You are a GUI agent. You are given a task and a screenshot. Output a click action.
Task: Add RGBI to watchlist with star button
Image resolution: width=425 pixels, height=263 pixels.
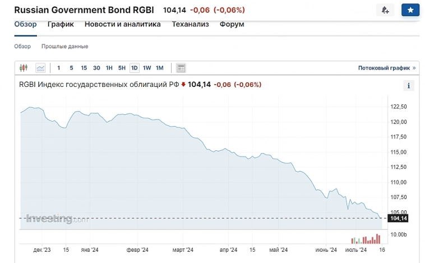point(410,10)
